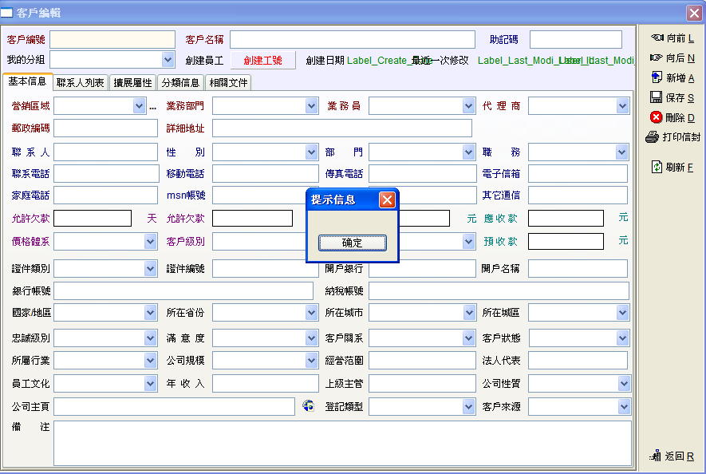Select the 相關文件 tab
This screenshot has width=706, height=474.
coord(228,82)
